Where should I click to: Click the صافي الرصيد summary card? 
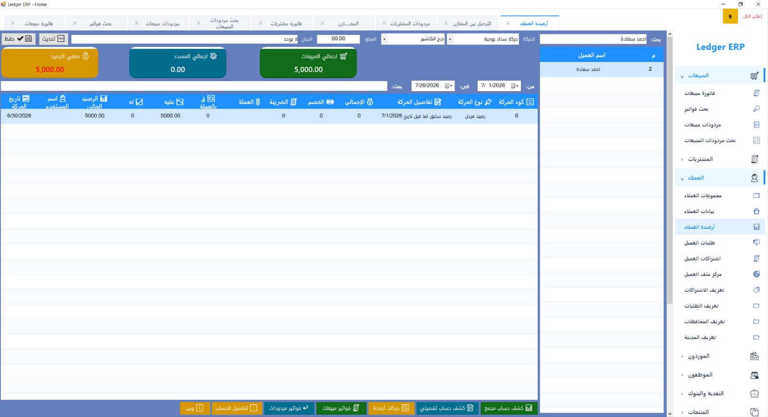tap(50, 62)
